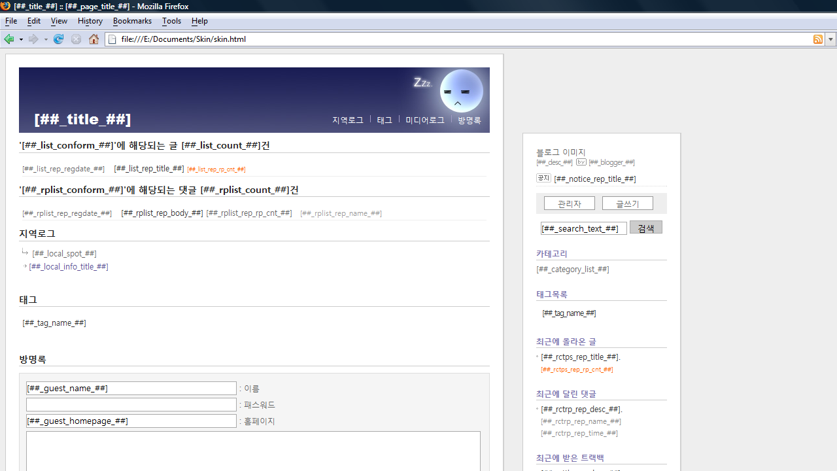Click the sleeping moon face image
This screenshot has height=471, width=837.
pyautogui.click(x=461, y=91)
